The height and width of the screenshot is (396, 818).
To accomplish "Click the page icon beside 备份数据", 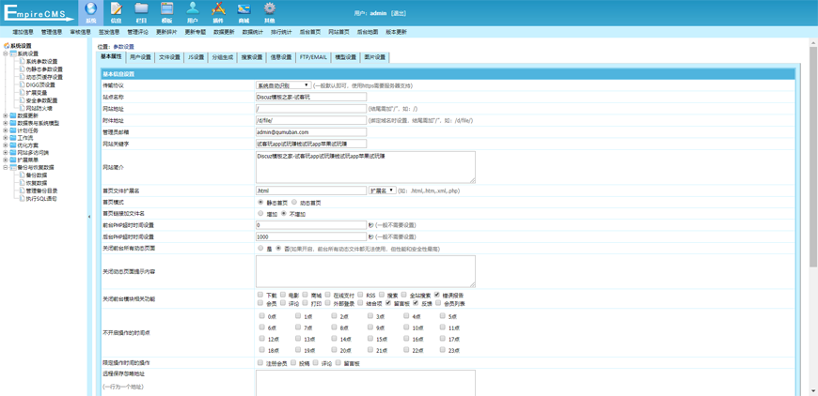I will pos(22,175).
